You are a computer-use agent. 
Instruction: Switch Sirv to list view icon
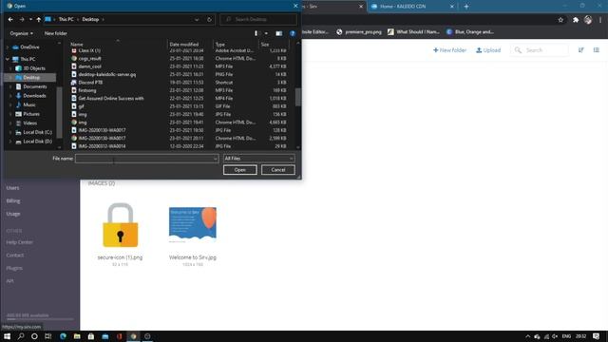[x=596, y=50]
